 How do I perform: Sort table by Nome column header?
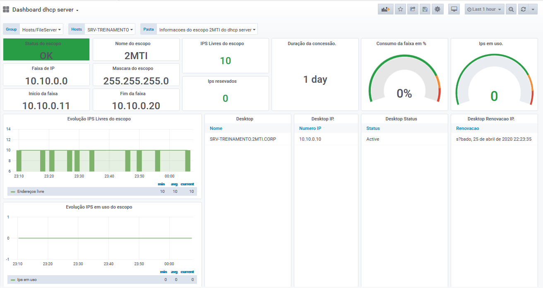[216, 128]
